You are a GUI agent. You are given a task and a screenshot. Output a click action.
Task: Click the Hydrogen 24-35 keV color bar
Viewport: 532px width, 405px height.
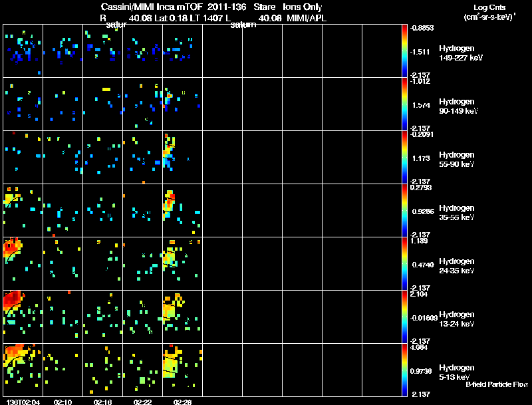pyautogui.click(x=404, y=263)
